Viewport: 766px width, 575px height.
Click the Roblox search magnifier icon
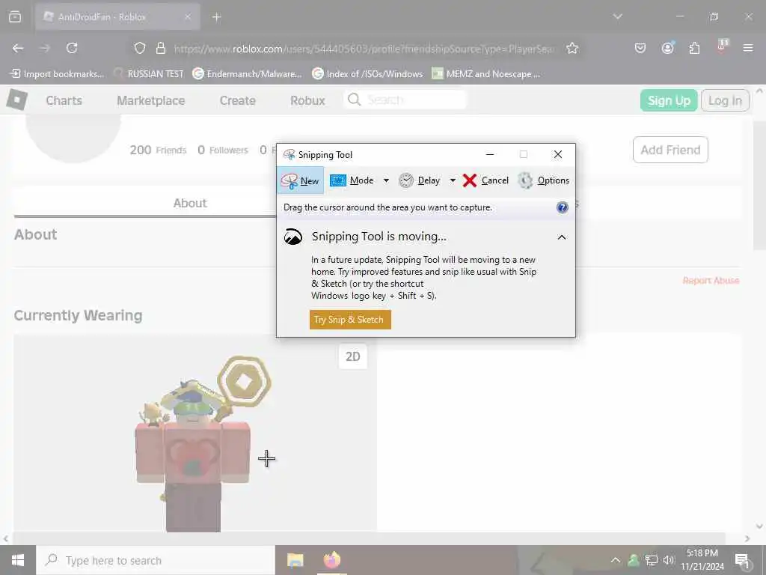[354, 100]
